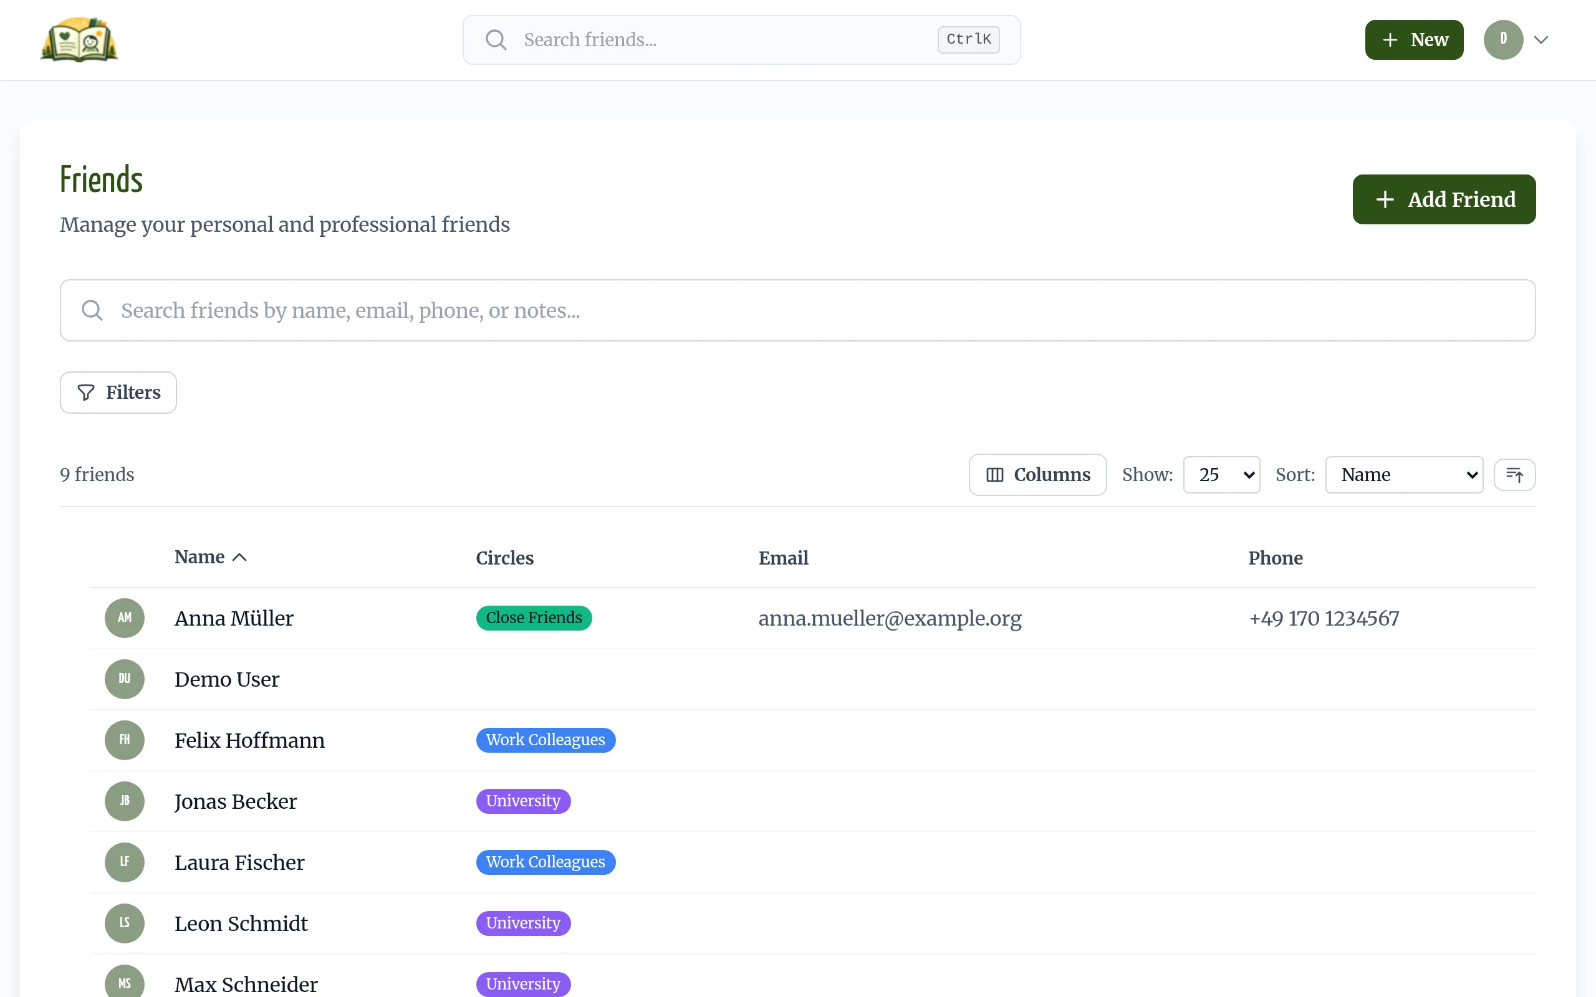The image size is (1596, 997).
Task: Click the JB avatar of Jonas Becker
Action: point(125,801)
